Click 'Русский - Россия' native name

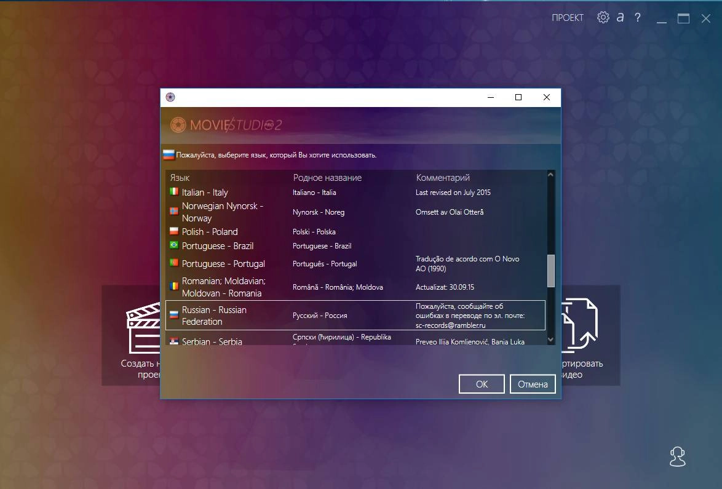[320, 316]
